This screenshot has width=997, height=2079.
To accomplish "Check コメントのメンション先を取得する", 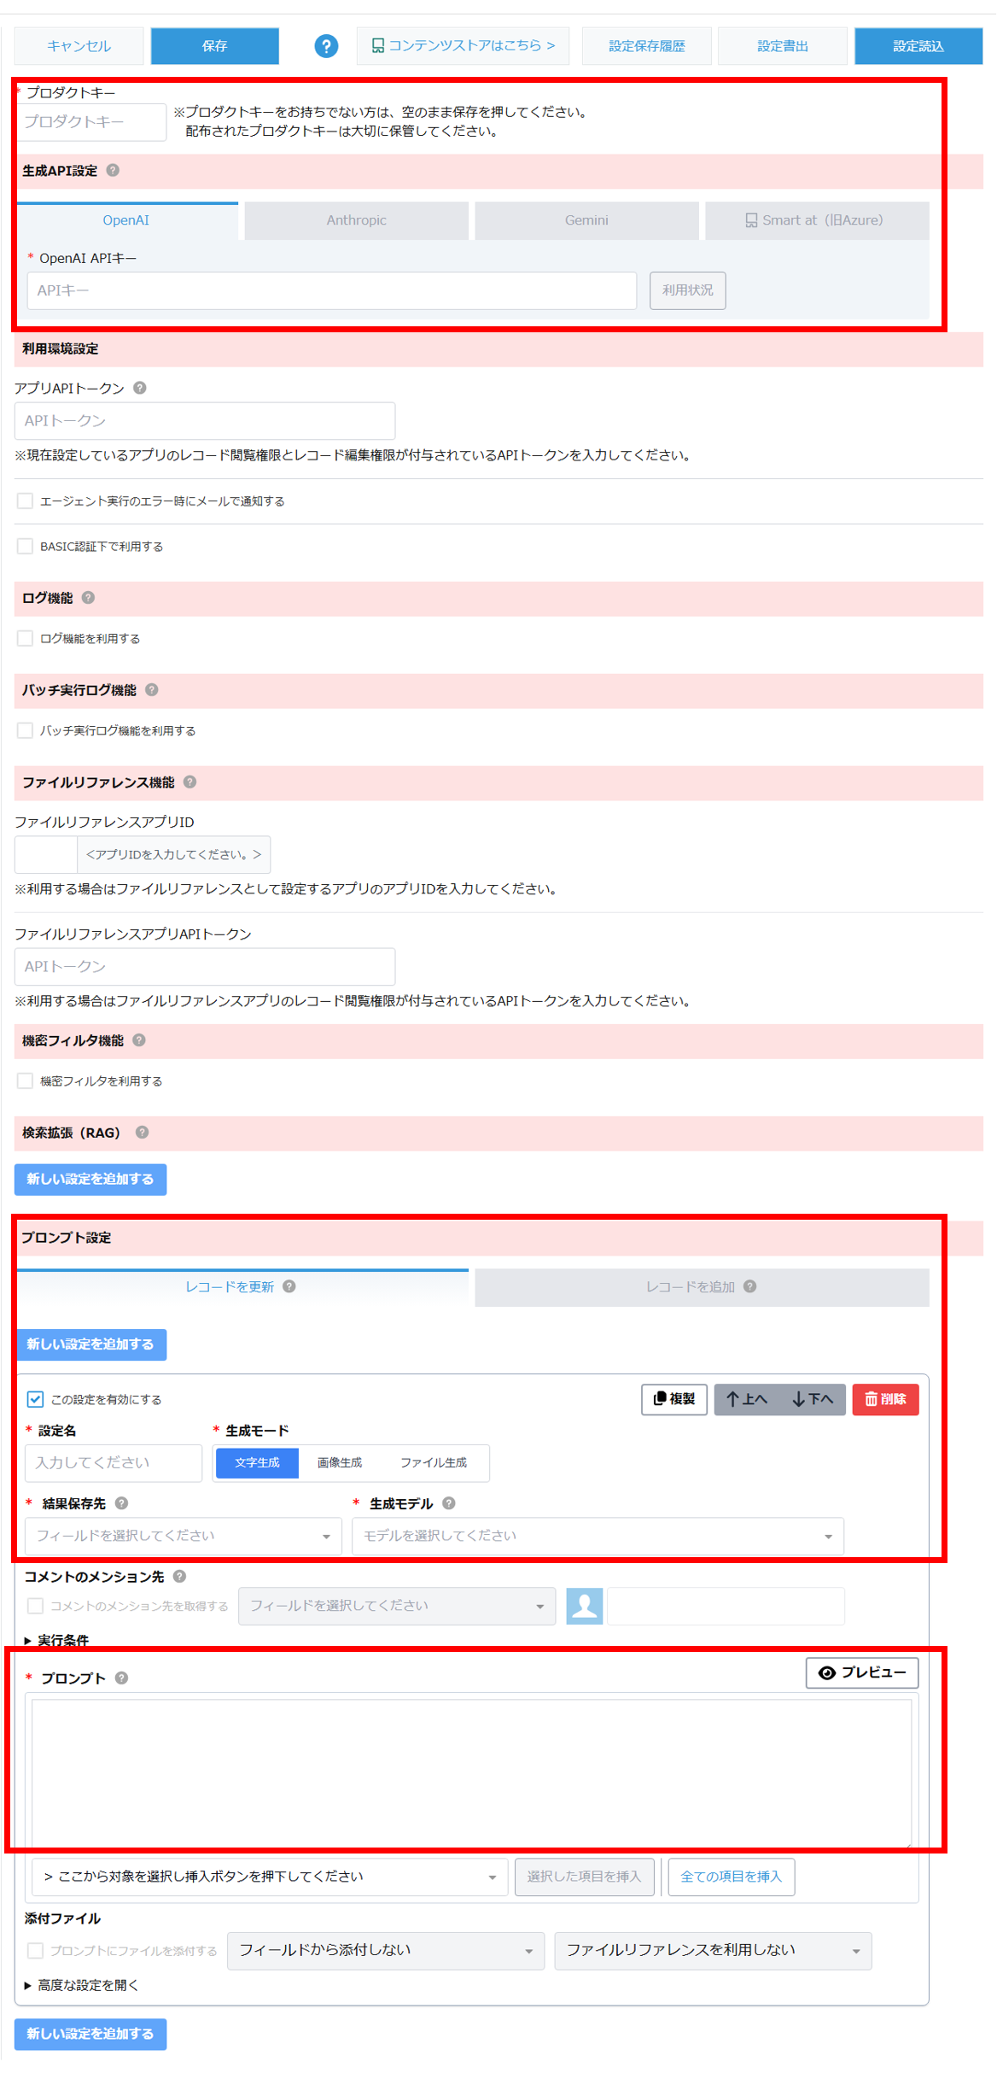I will point(35,1606).
